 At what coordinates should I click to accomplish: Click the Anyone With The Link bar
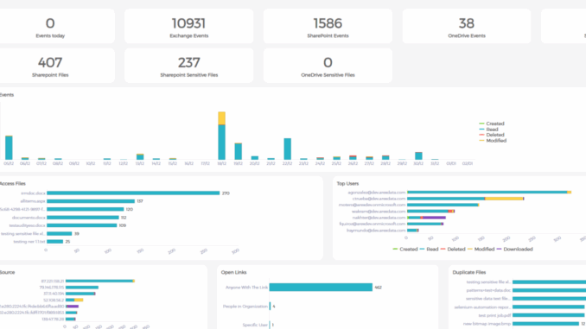tap(321, 288)
